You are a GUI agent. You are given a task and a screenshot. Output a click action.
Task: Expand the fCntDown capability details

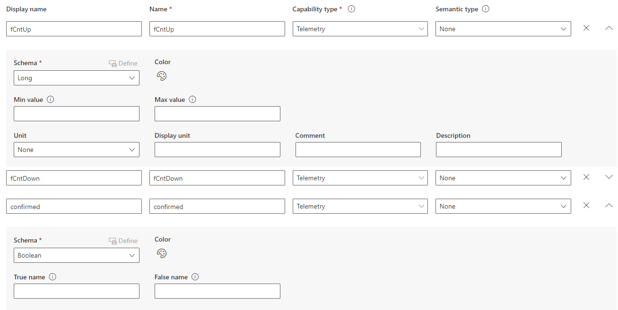(x=609, y=177)
